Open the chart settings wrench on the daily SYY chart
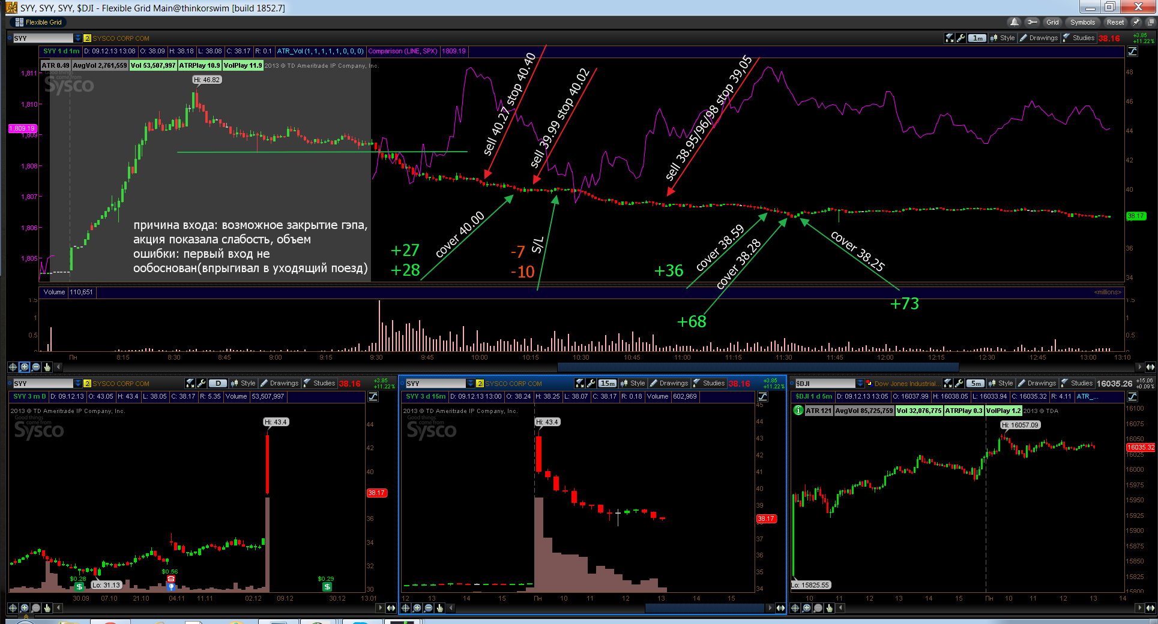 coord(202,383)
